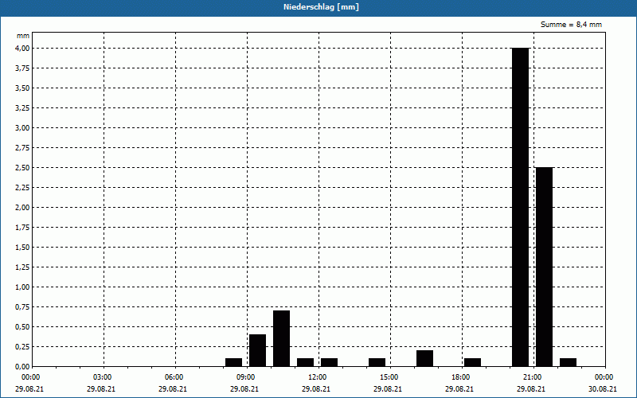
Task: Click the 'Niederschlag [mm]' chart title
Action: tap(321, 7)
